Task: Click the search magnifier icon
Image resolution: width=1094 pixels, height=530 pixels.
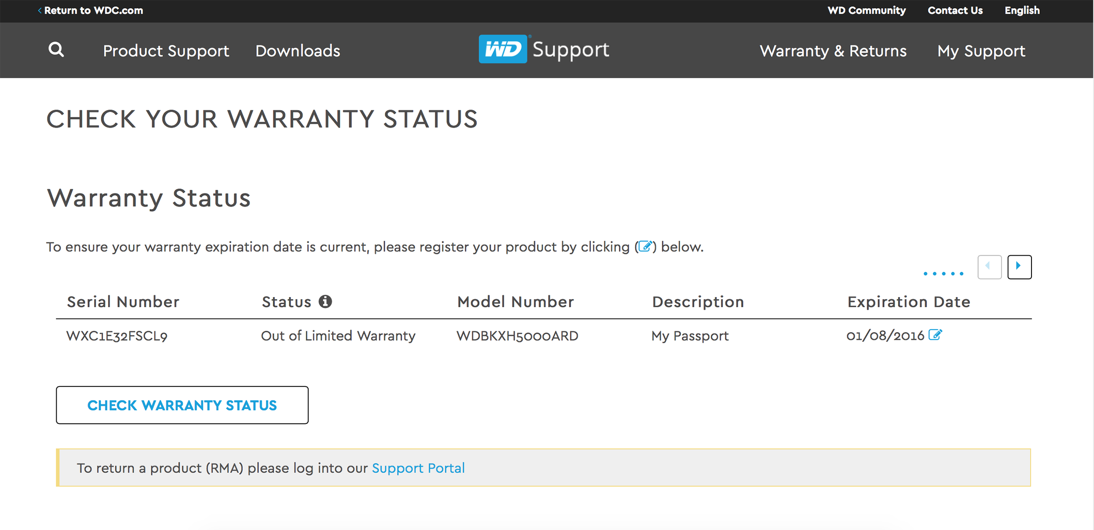Action: coord(56,50)
